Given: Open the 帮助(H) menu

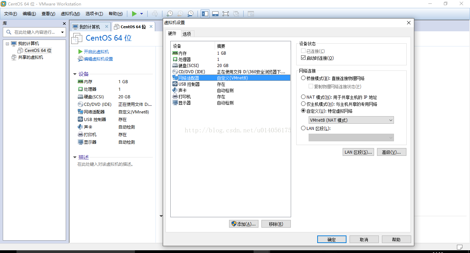Looking at the screenshot, I should click(116, 14).
